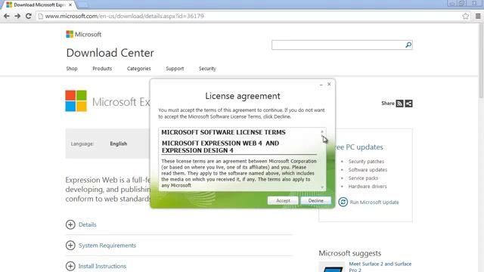Click the System Requirements link text
484x272 pixels.
pos(107,246)
